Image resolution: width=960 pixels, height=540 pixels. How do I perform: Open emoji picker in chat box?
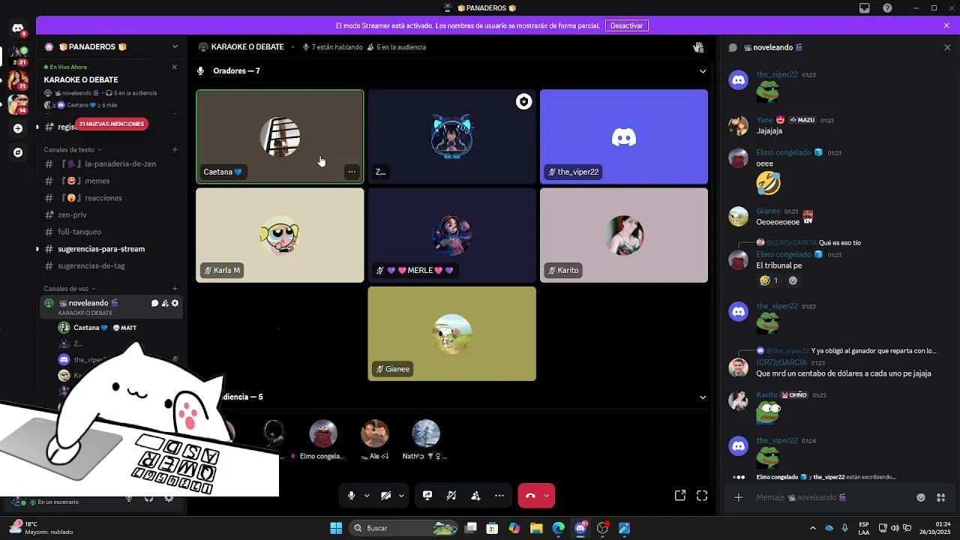pyautogui.click(x=921, y=497)
